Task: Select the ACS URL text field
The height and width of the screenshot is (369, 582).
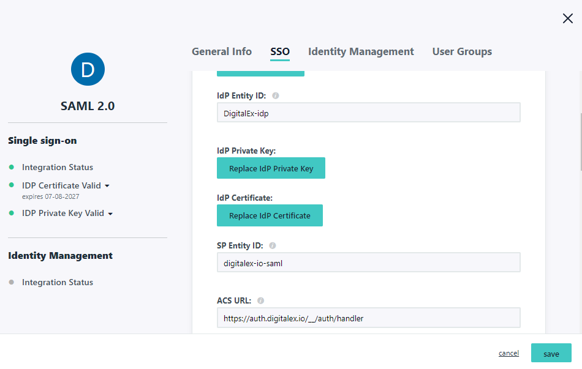Action: 368,318
